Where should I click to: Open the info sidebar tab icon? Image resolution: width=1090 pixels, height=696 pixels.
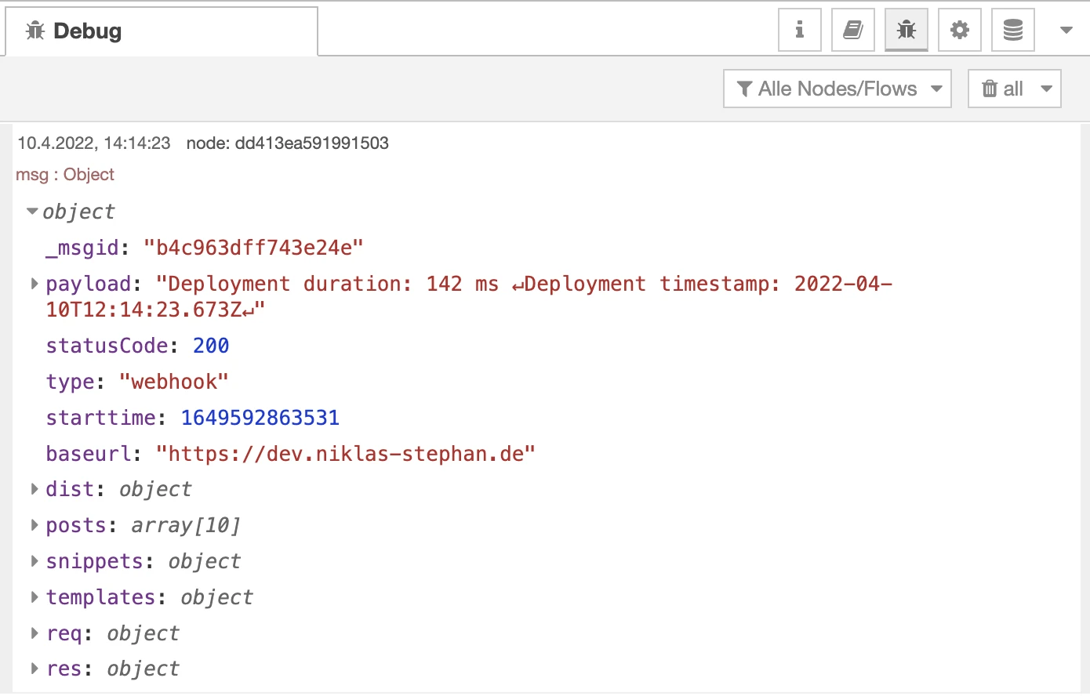pos(799,31)
